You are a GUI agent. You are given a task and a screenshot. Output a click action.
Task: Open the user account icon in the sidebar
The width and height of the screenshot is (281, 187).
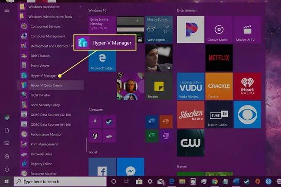point(7,117)
